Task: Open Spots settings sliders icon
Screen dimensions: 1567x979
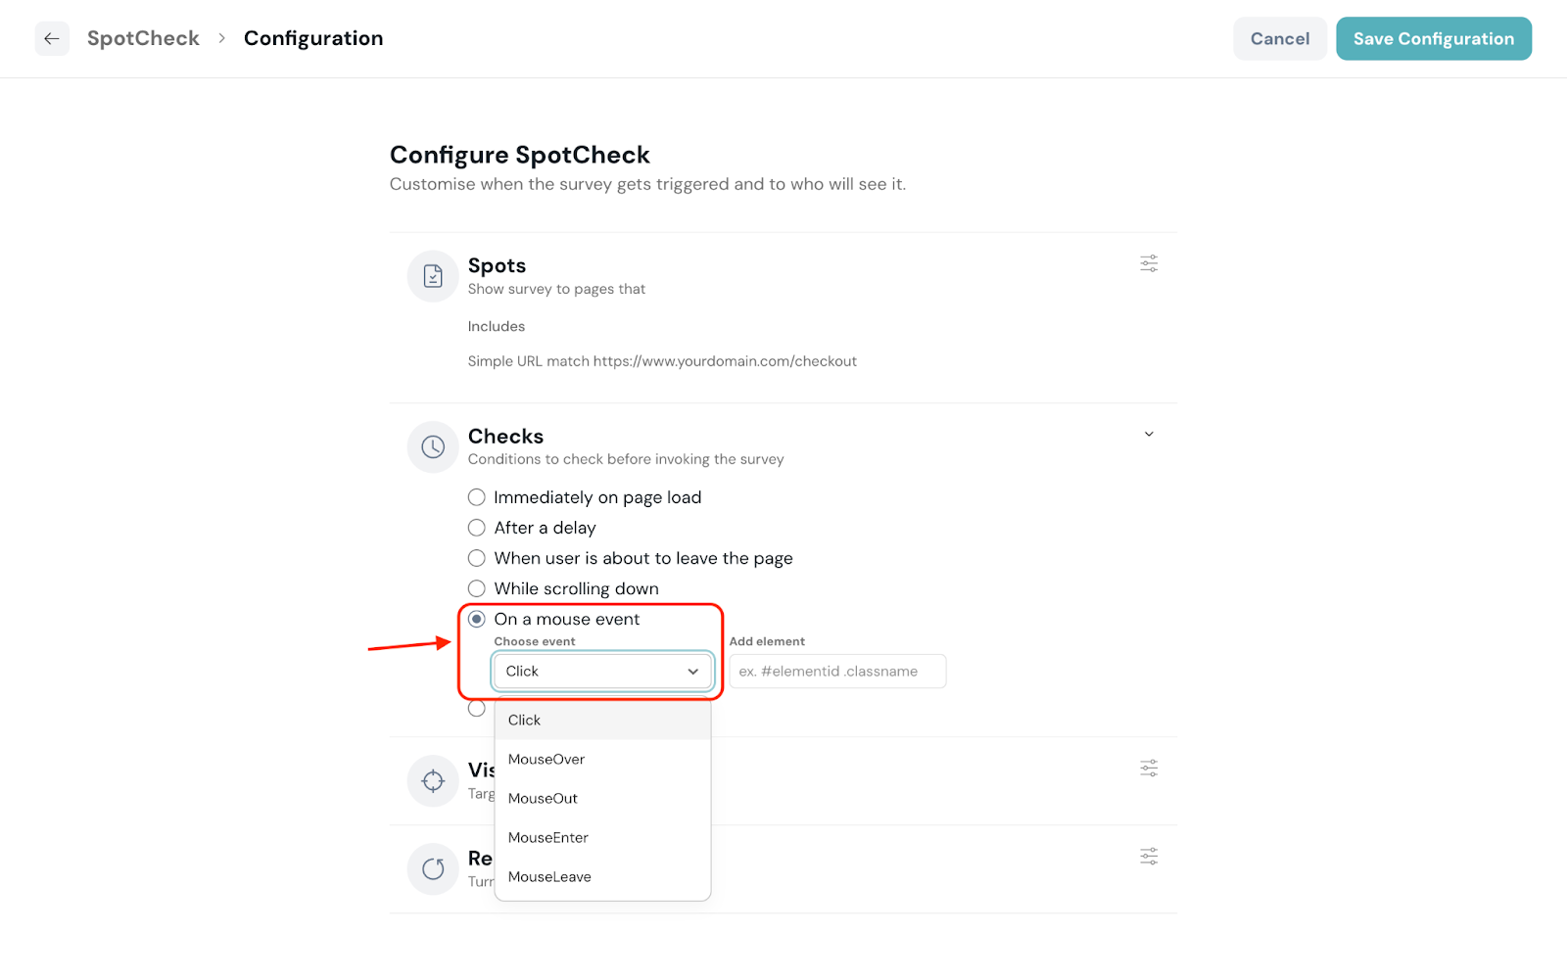Action: [x=1149, y=263]
